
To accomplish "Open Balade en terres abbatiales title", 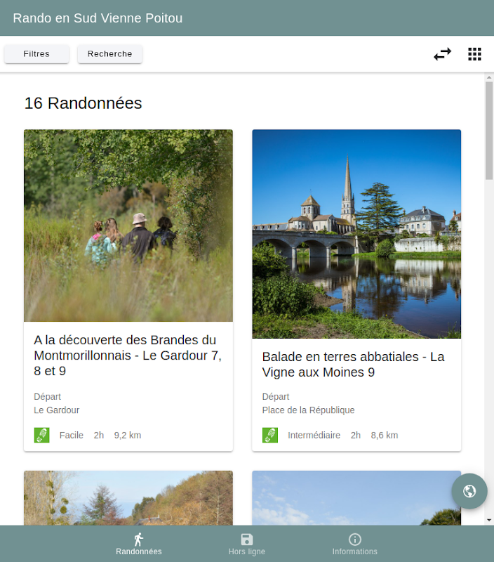I will pyautogui.click(x=354, y=365).
